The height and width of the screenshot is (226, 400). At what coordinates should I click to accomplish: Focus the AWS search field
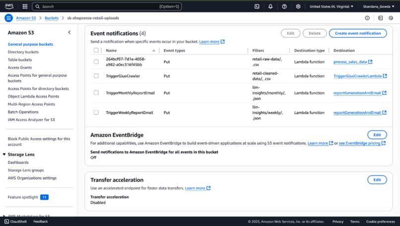[107, 6]
